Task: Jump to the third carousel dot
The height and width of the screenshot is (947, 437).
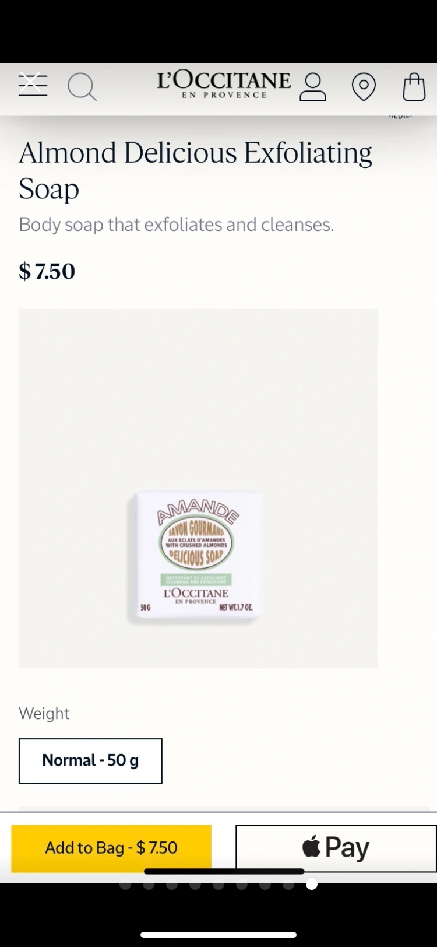Action: click(172, 885)
